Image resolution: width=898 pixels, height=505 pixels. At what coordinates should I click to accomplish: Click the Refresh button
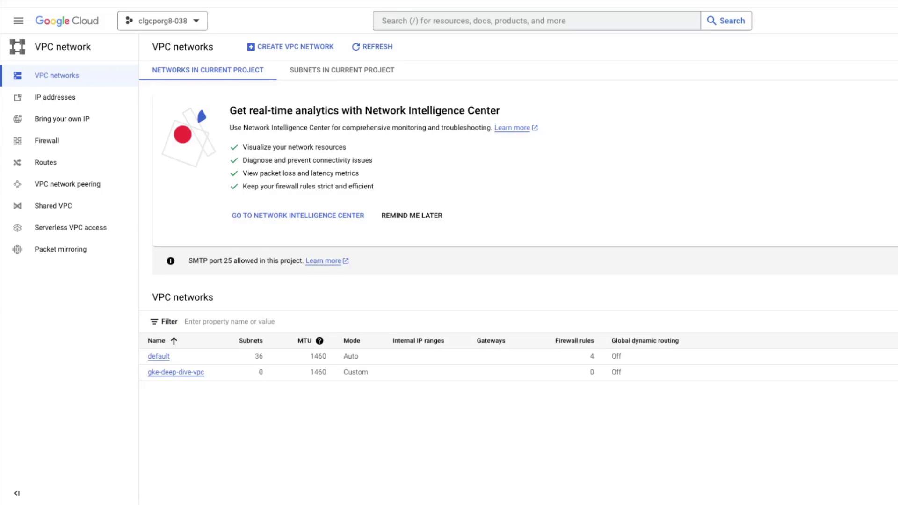point(372,47)
